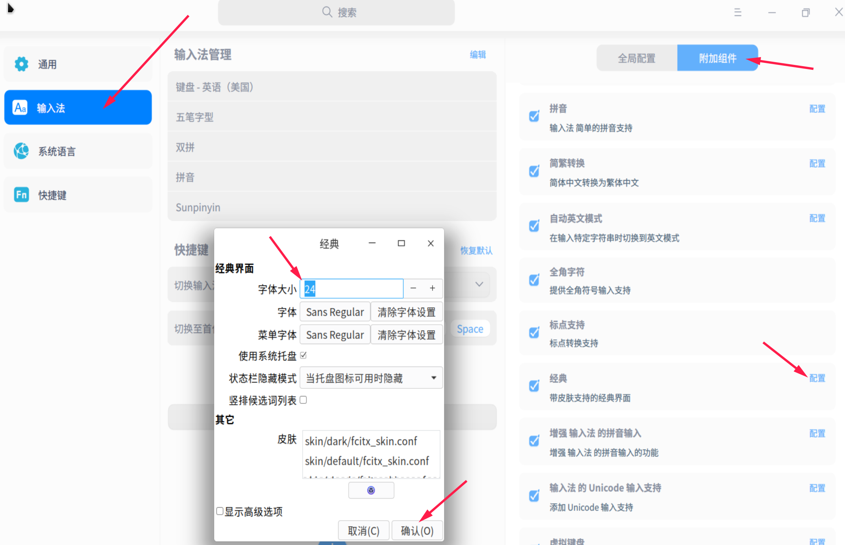Image resolution: width=845 pixels, height=545 pixels.
Task: Click the 确认(O) button
Action: pos(417,530)
